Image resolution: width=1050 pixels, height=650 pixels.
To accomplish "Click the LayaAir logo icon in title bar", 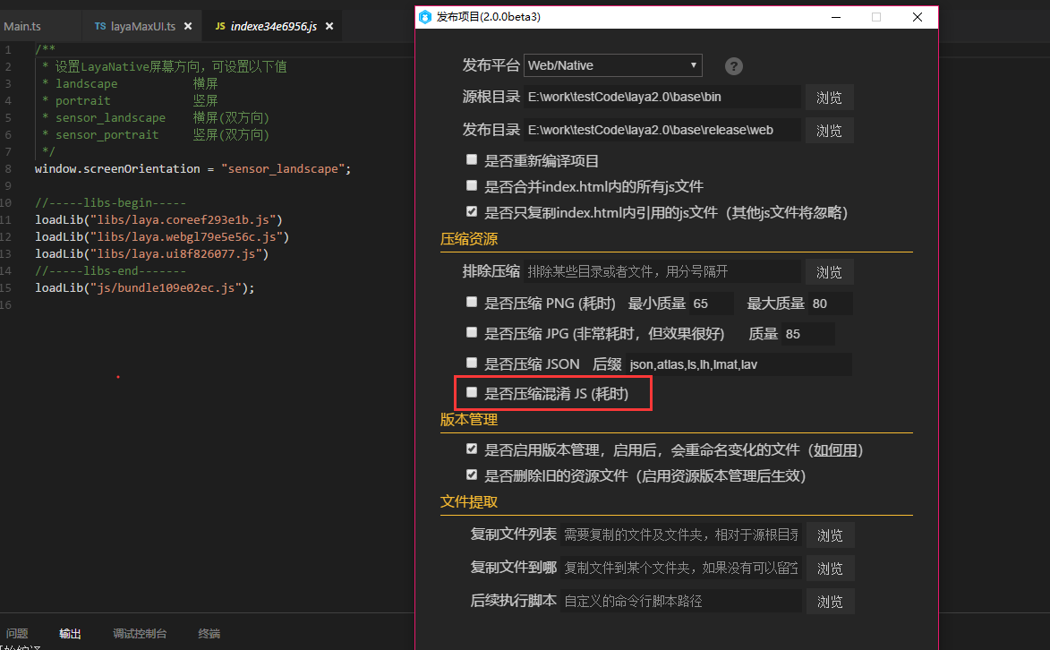I will pos(425,17).
